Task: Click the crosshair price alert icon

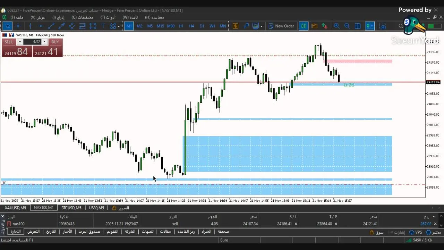Action: tap(246, 26)
